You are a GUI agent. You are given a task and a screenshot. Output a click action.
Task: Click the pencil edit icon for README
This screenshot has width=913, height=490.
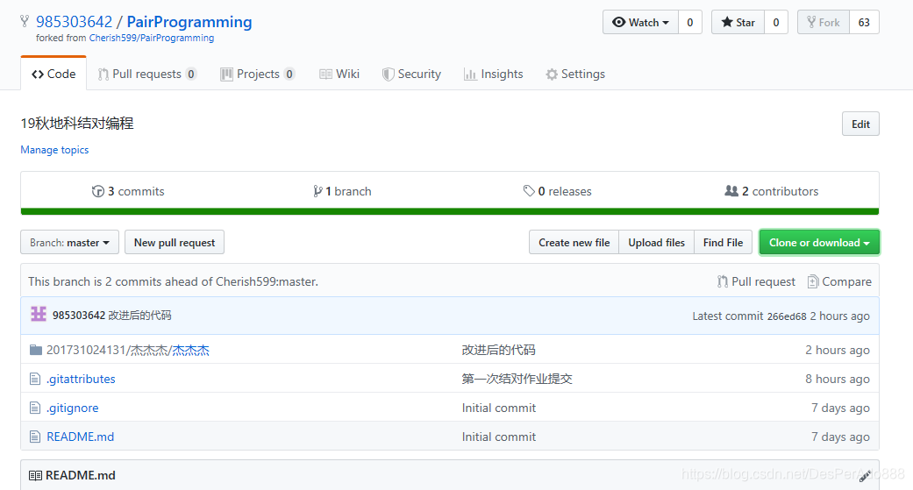pyautogui.click(x=865, y=475)
